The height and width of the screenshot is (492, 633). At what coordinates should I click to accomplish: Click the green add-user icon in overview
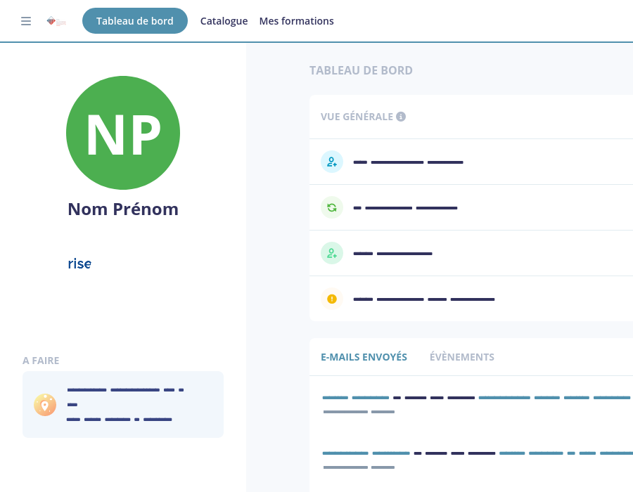point(332,253)
